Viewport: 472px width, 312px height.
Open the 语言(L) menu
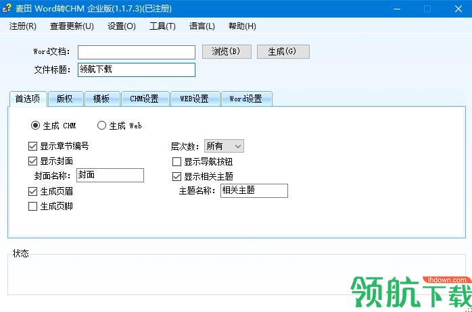click(x=202, y=26)
